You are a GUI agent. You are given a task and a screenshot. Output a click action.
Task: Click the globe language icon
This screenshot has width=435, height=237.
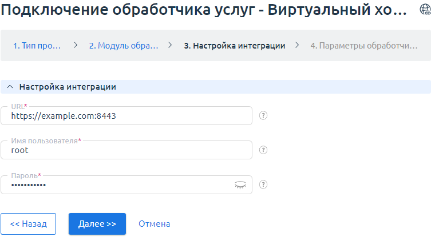click(425, 9)
